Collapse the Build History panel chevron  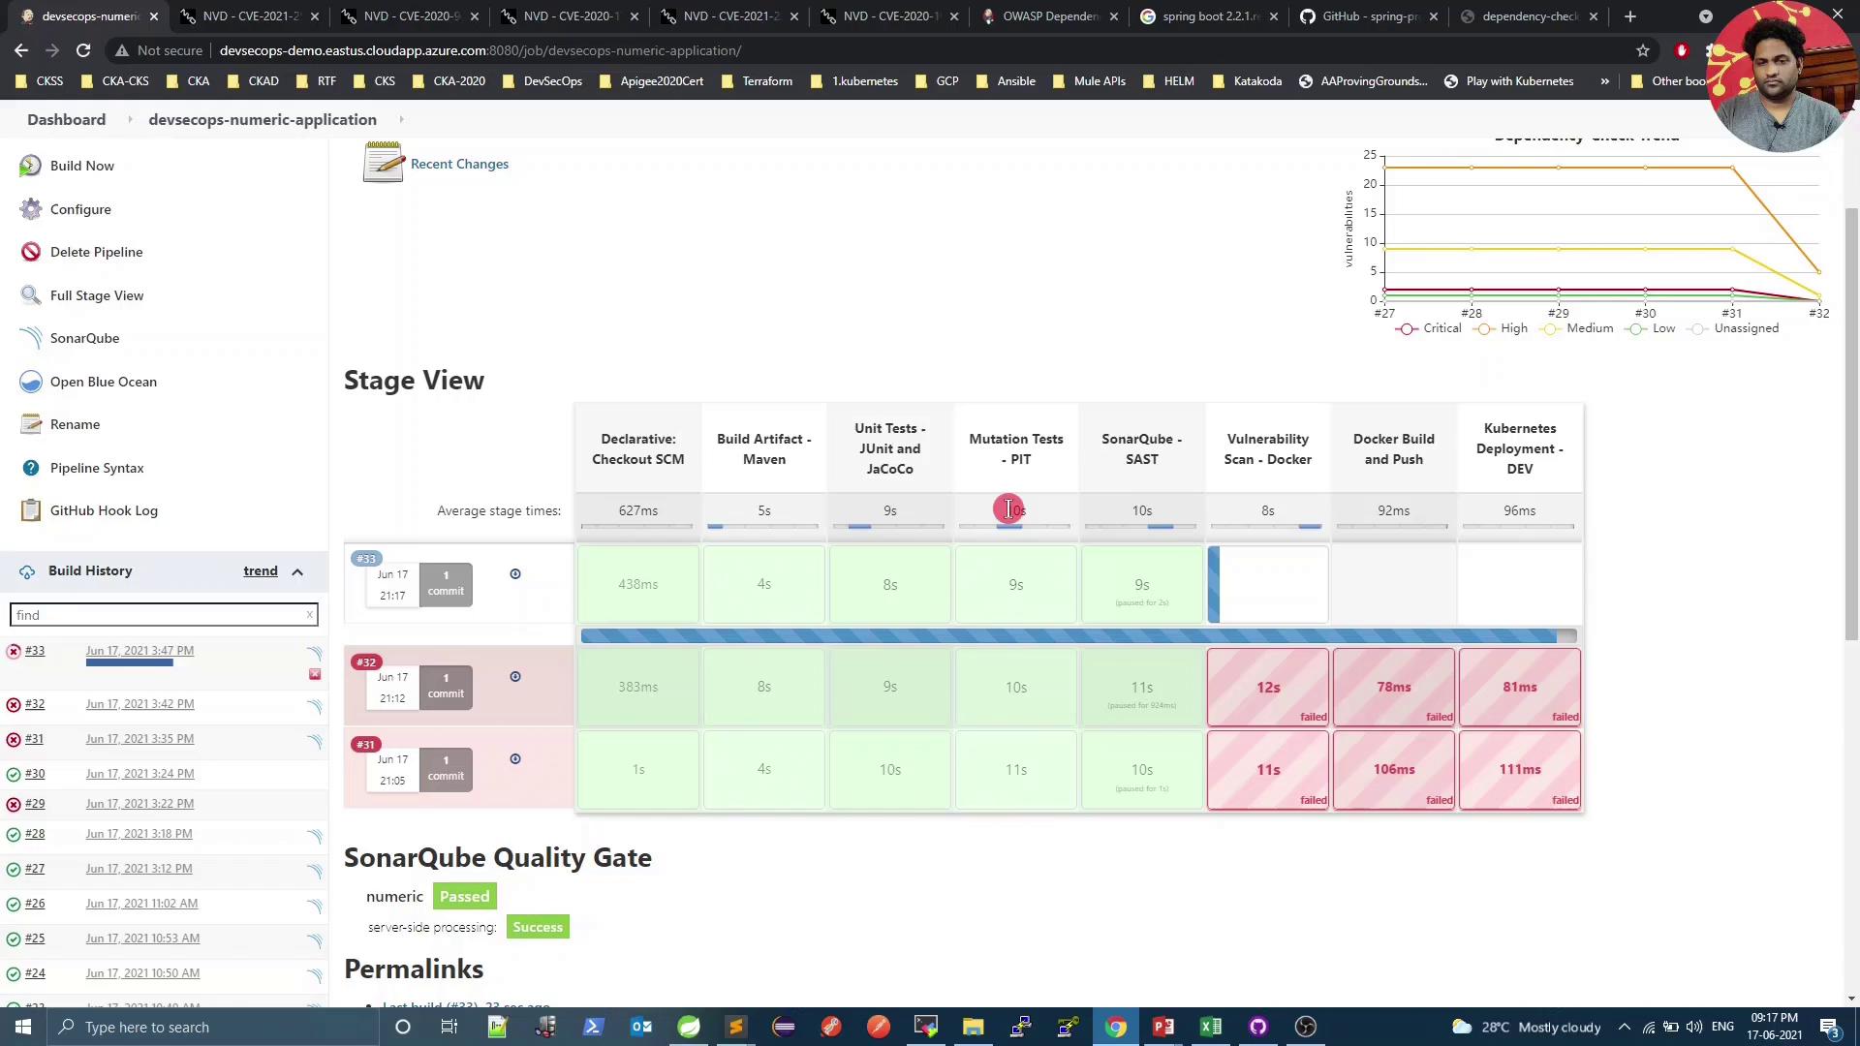[x=297, y=571]
